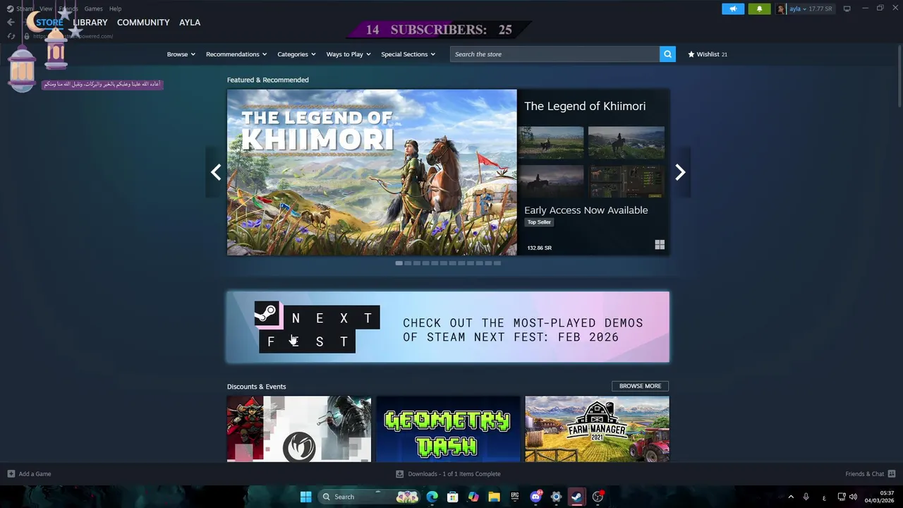This screenshot has height=508, width=903.
Task: Open the ayla account dropdown
Action: click(x=797, y=9)
